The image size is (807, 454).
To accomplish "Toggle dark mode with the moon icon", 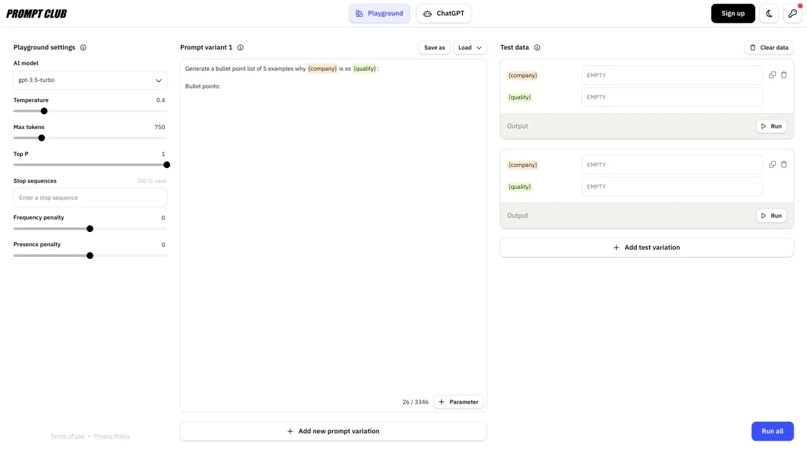I will (769, 13).
